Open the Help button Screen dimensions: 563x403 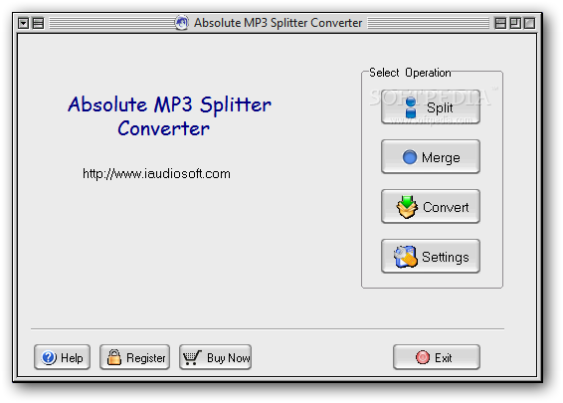(62, 357)
